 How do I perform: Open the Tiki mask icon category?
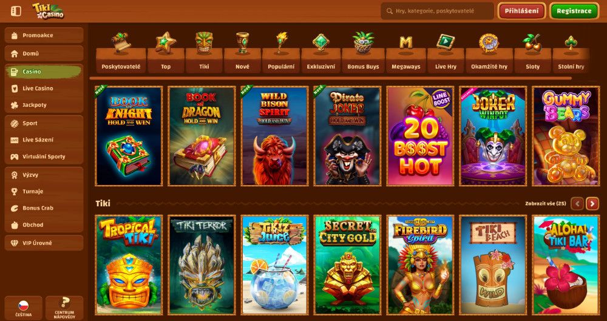click(x=204, y=52)
